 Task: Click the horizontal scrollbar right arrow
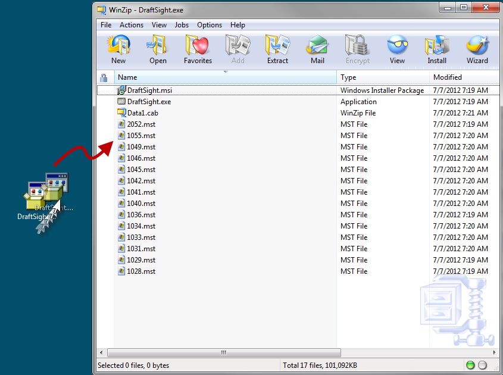click(494, 352)
